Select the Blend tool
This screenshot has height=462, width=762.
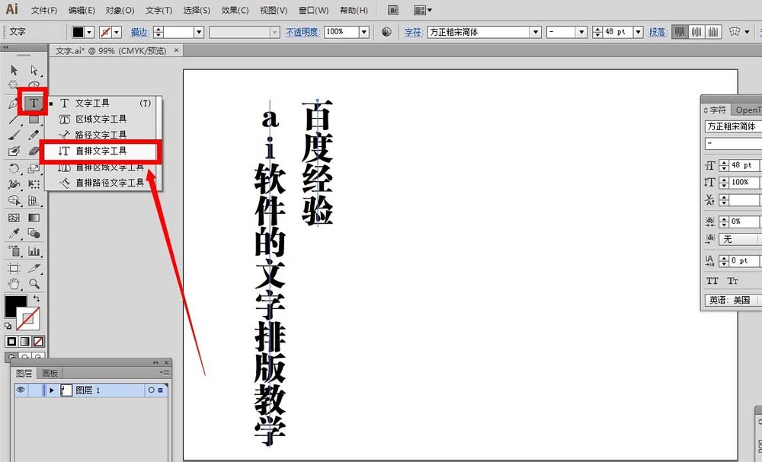[x=34, y=234]
